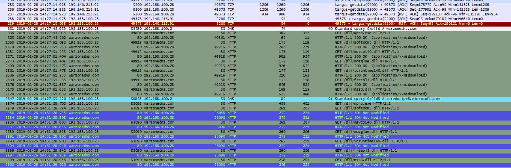Select packet 1368 GET /dll/softokn3.dll

tap(255, 43)
